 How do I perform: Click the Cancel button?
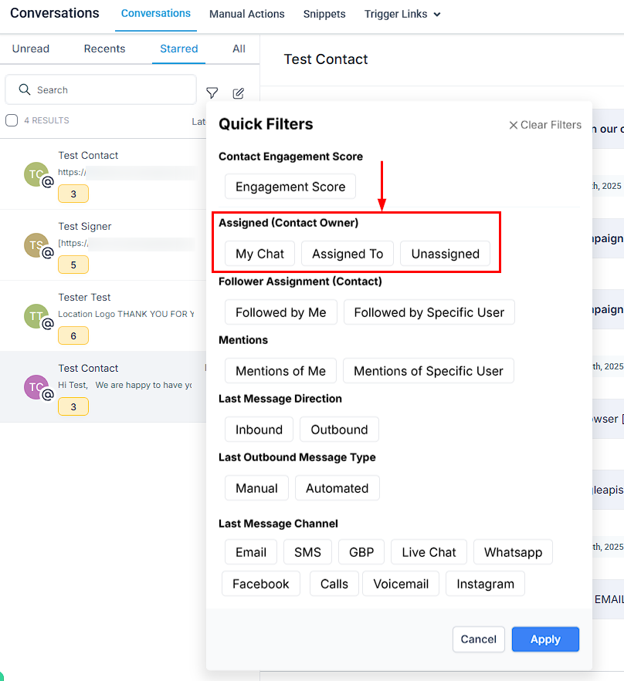[478, 639]
